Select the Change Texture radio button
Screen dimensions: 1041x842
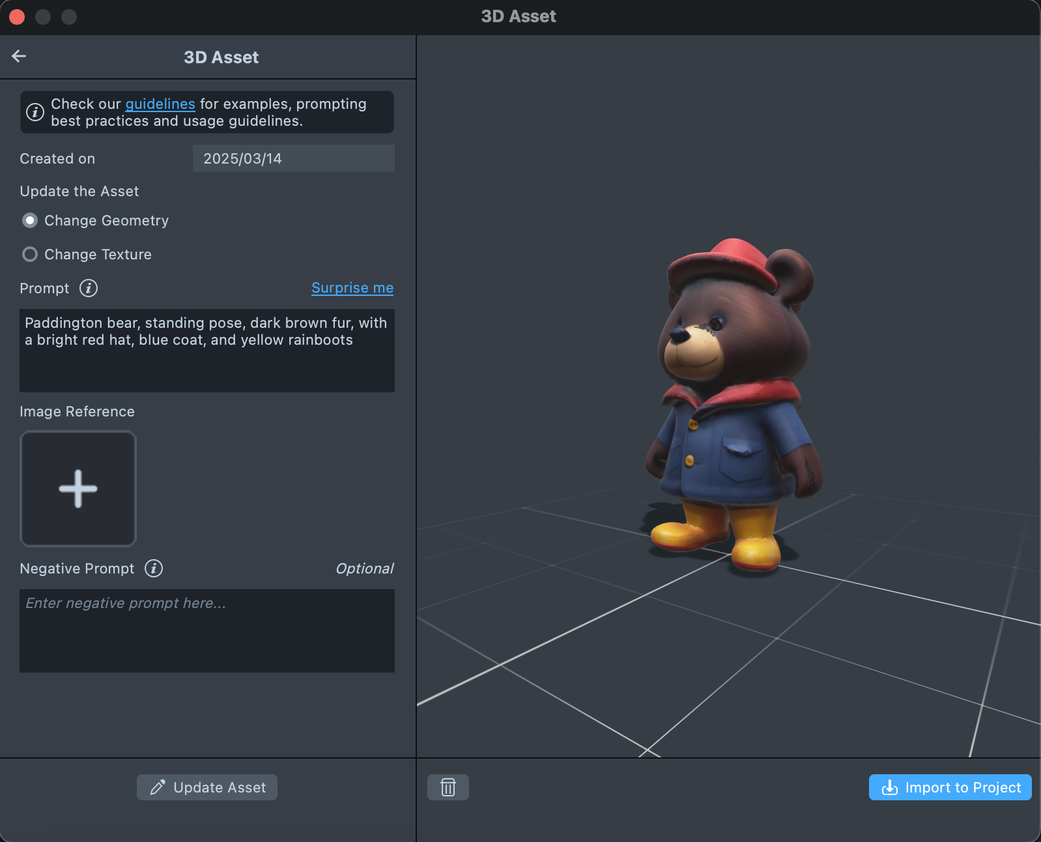click(30, 255)
